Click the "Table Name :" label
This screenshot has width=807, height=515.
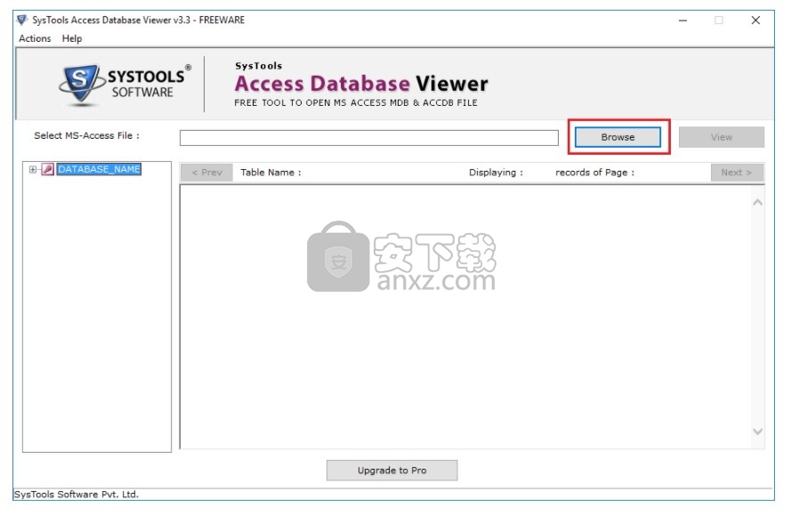coord(270,173)
